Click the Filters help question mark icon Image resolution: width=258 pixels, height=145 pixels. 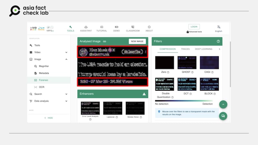tap(218, 41)
